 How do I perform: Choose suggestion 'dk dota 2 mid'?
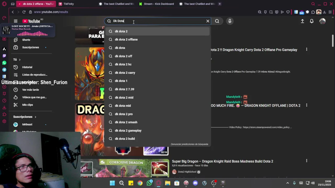point(157,97)
